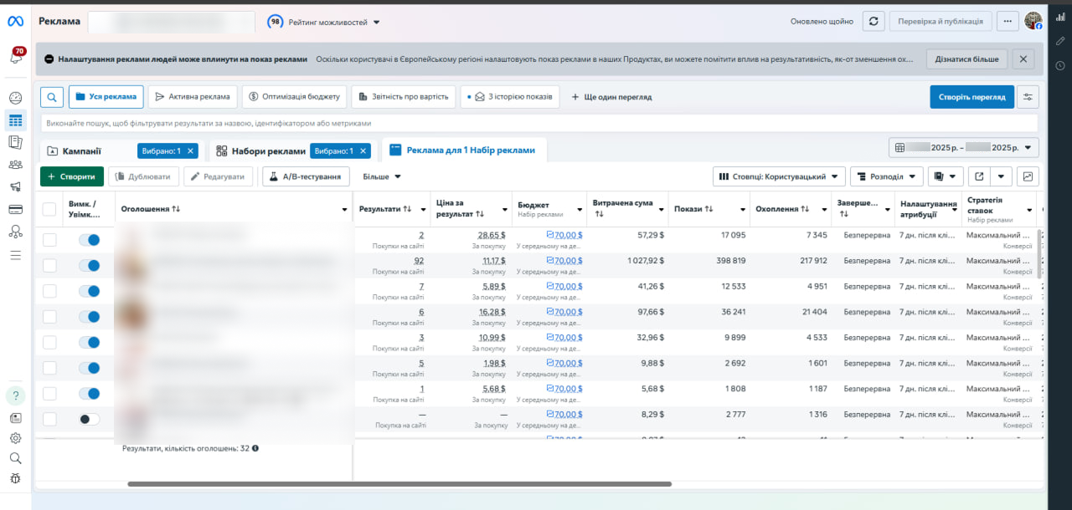Open All tools hamburger menu in sidebar
Screen dimensions: 1072x510
pyautogui.click(x=15, y=254)
